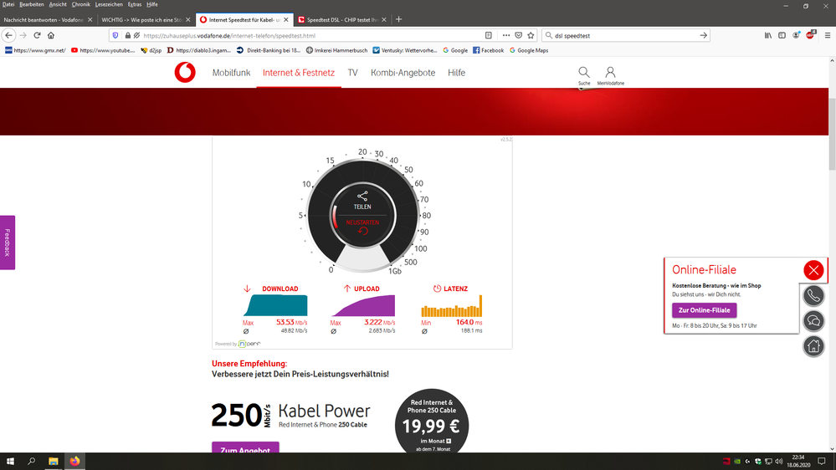This screenshot has width=836, height=470.
Task: Open the Chronik menu
Action: 81,4
